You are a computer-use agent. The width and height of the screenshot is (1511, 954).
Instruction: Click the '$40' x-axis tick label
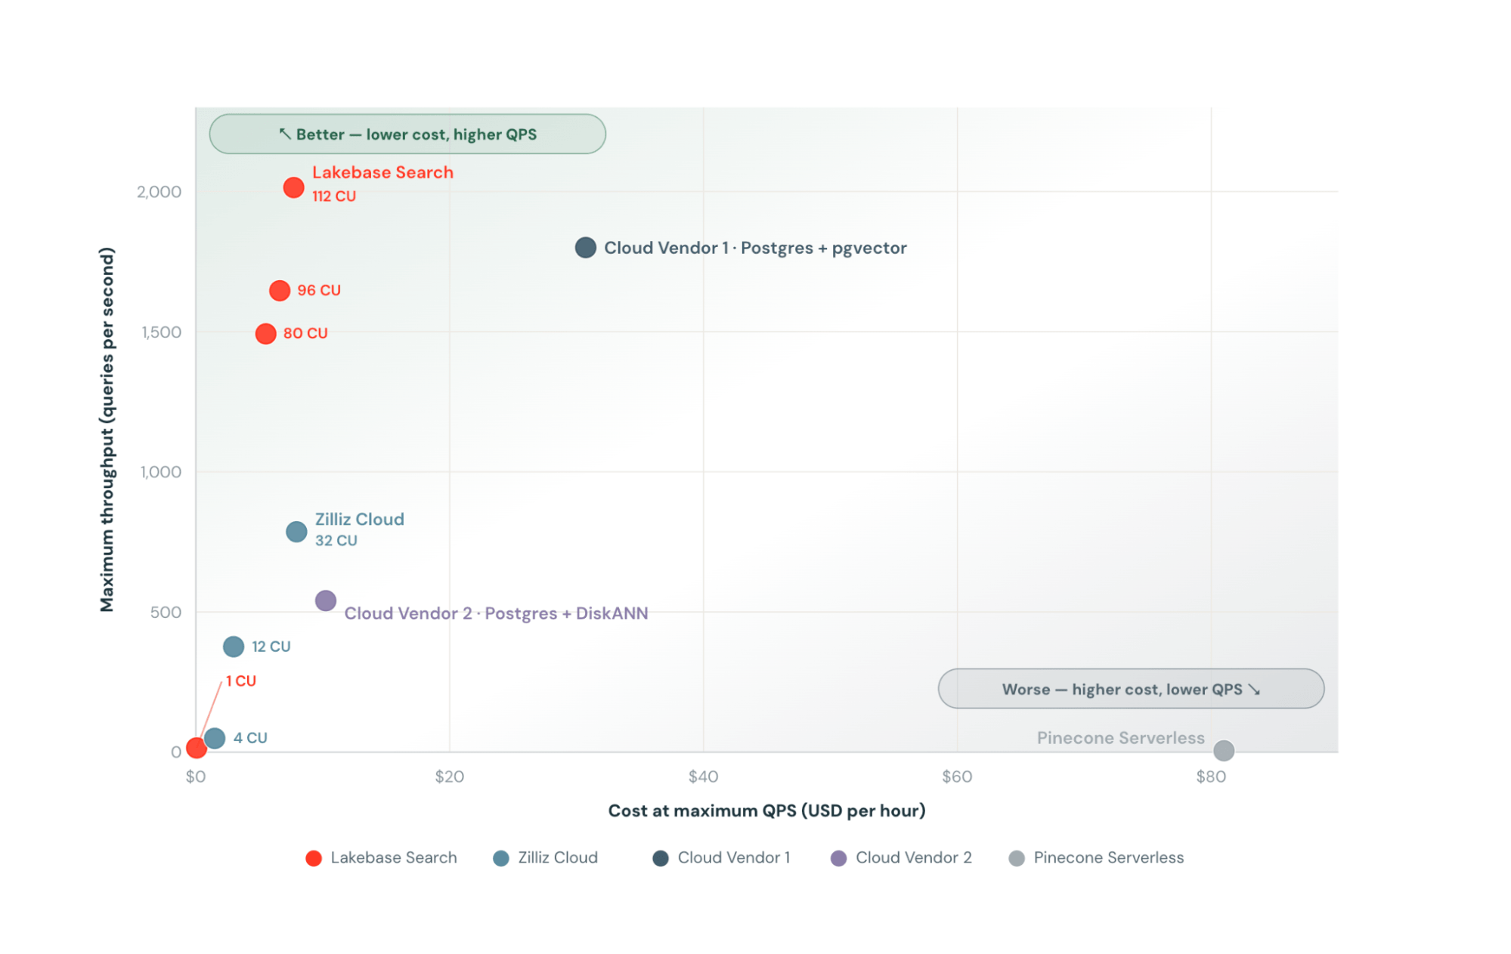(x=703, y=776)
